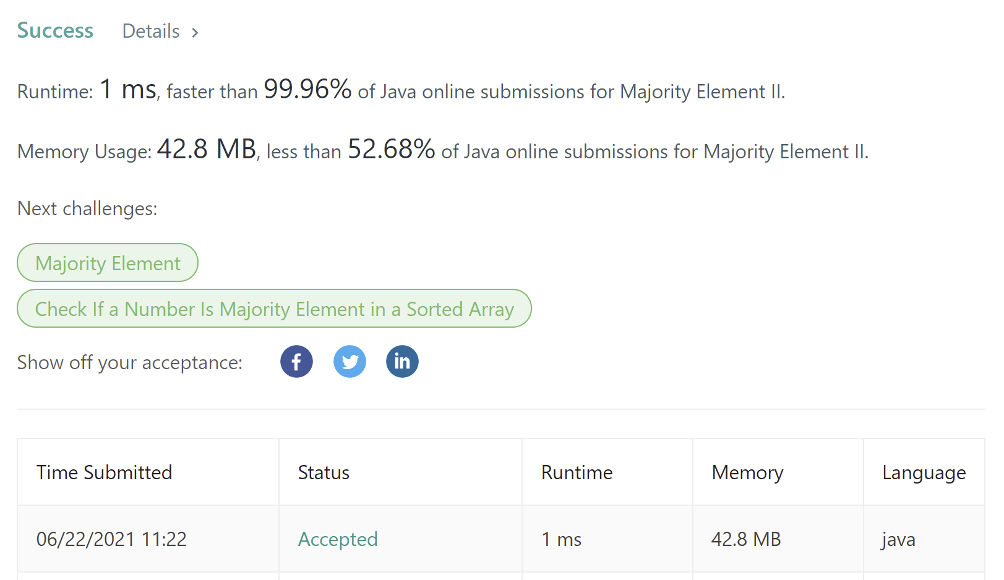Click the Success heading

(x=55, y=30)
